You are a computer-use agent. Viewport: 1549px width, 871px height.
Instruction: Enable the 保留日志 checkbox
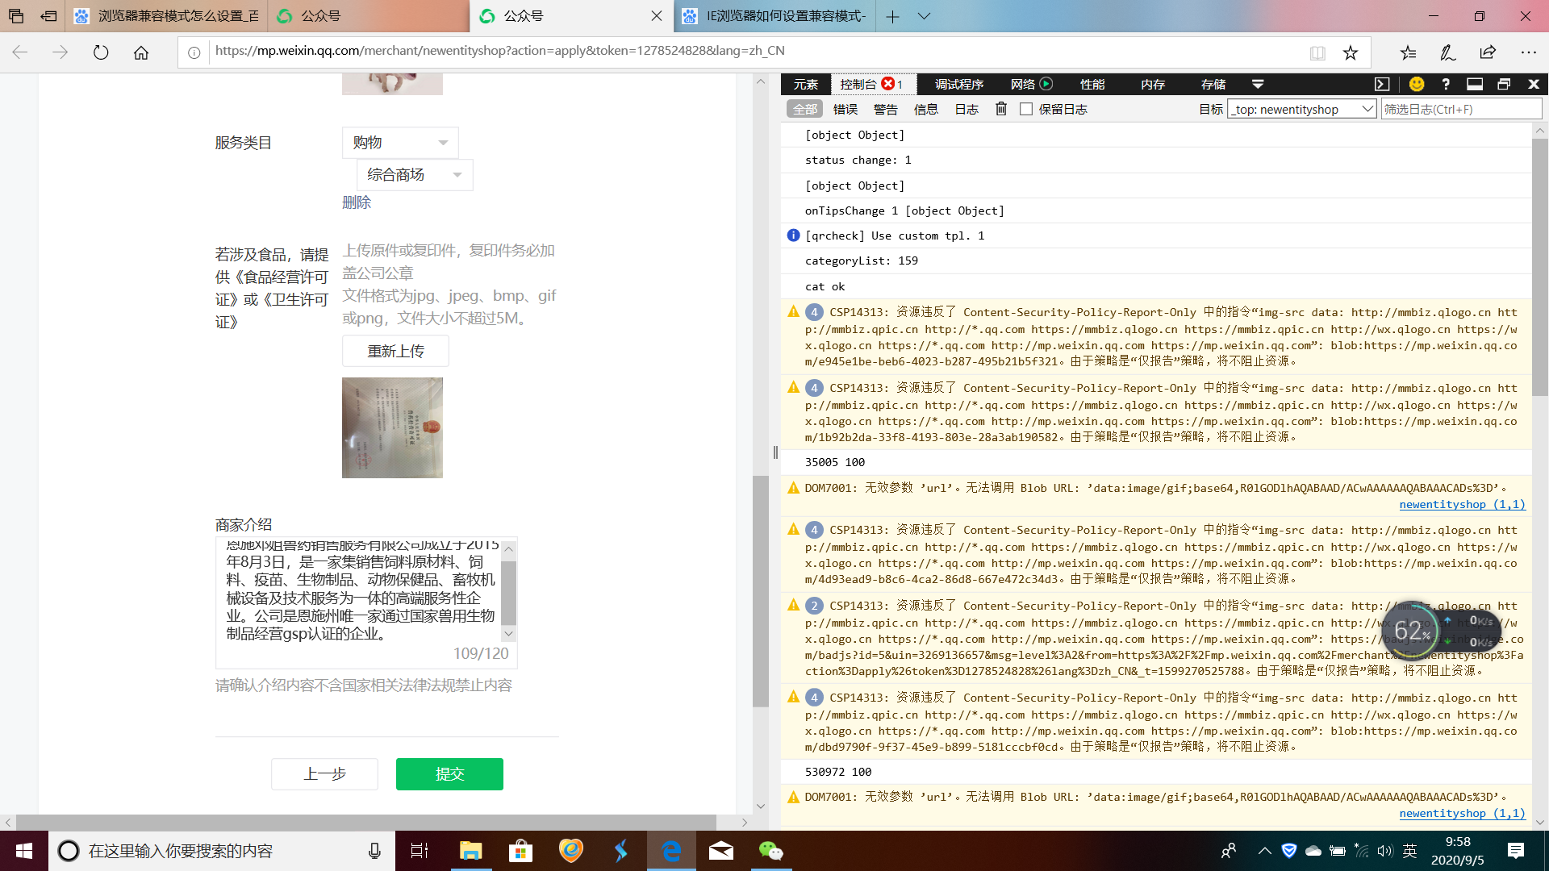pyautogui.click(x=1026, y=109)
